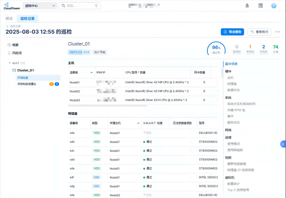
Task: Select the 巡检记录 tab
Action: (27, 19)
